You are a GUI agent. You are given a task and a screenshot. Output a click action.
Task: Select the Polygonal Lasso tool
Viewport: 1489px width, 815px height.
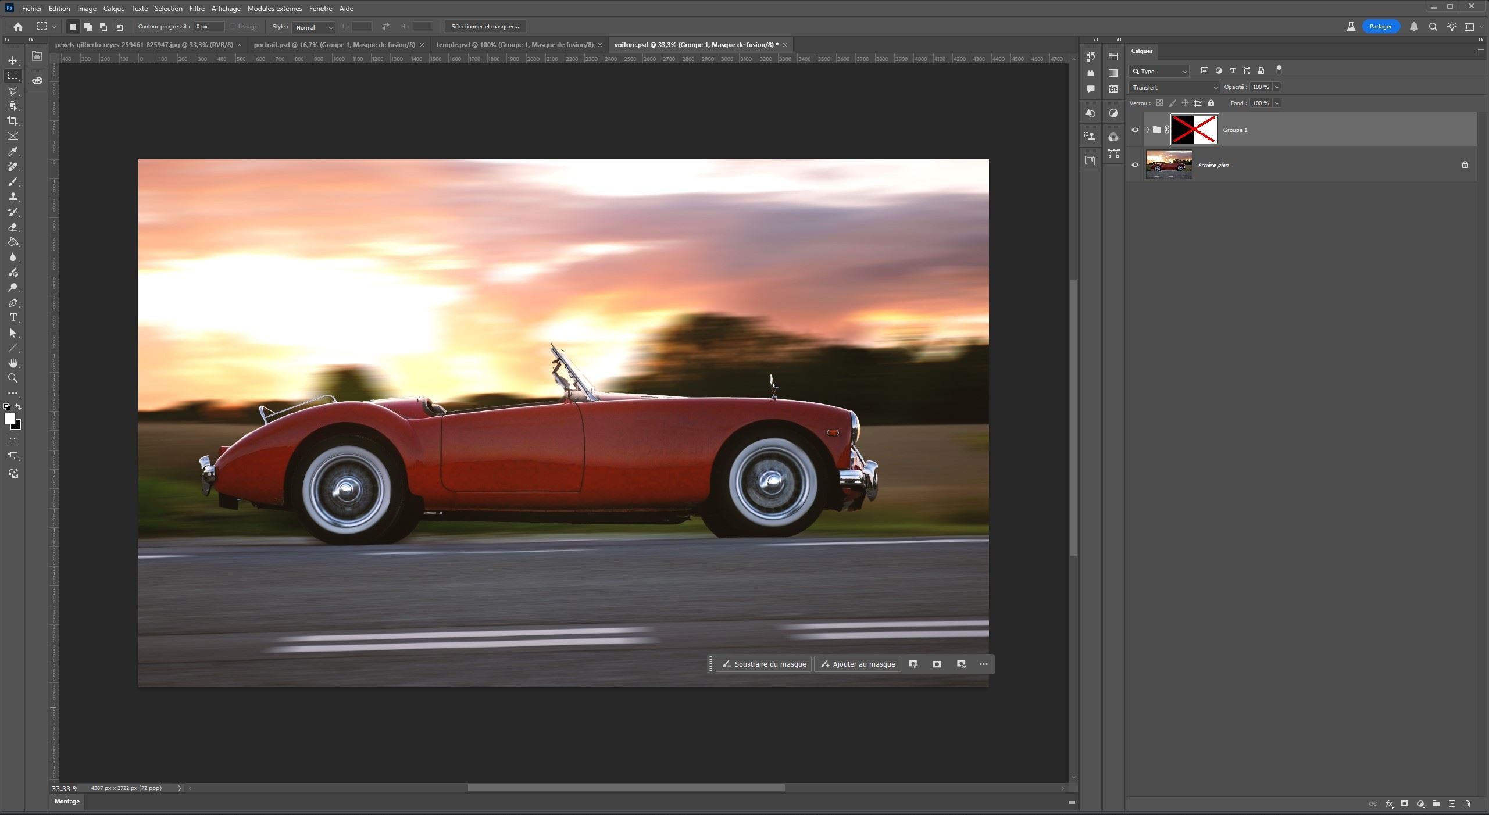[x=13, y=91]
